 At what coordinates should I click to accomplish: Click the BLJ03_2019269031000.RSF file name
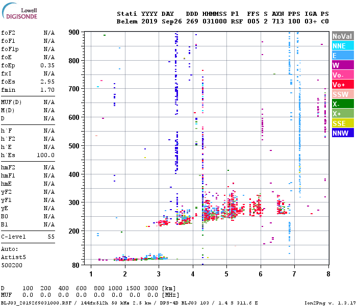36,303
